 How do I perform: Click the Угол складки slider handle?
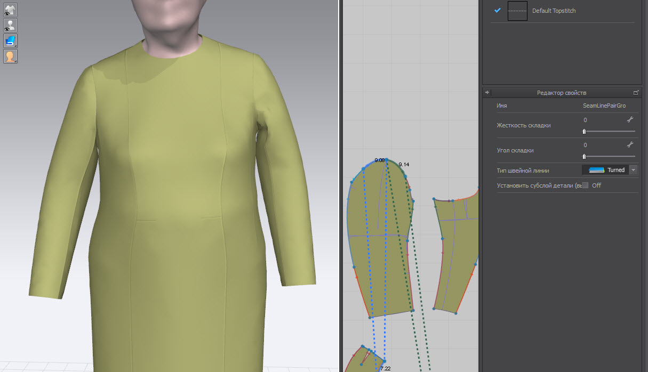[584, 156]
